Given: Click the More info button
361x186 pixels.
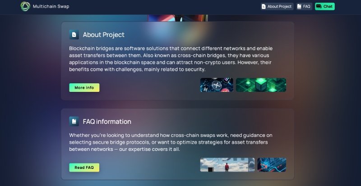Looking at the screenshot, I should [84, 88].
